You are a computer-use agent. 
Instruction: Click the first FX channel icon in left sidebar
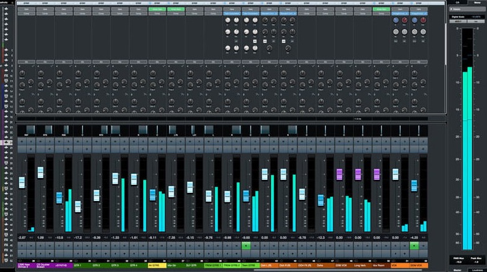6,75
